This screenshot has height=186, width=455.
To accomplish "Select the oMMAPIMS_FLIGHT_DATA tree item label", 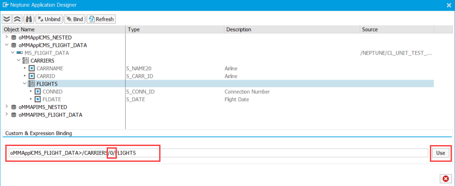I will (x=50, y=115).
